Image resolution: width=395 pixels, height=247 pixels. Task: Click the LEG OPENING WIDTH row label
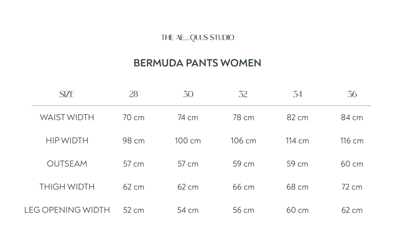click(67, 210)
